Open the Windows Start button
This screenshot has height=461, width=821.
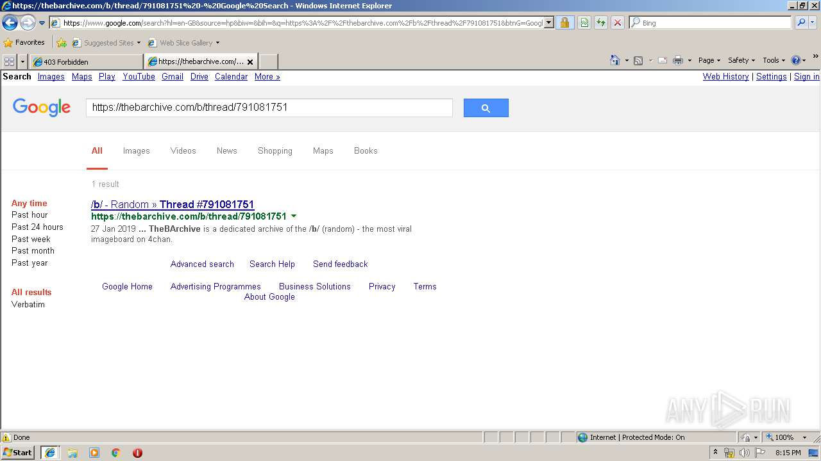pyautogui.click(x=18, y=452)
